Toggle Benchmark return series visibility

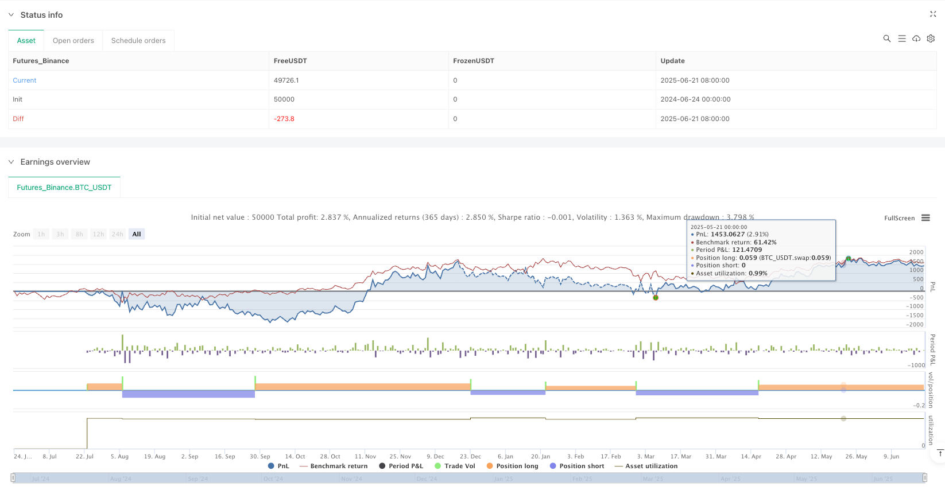[333, 466]
